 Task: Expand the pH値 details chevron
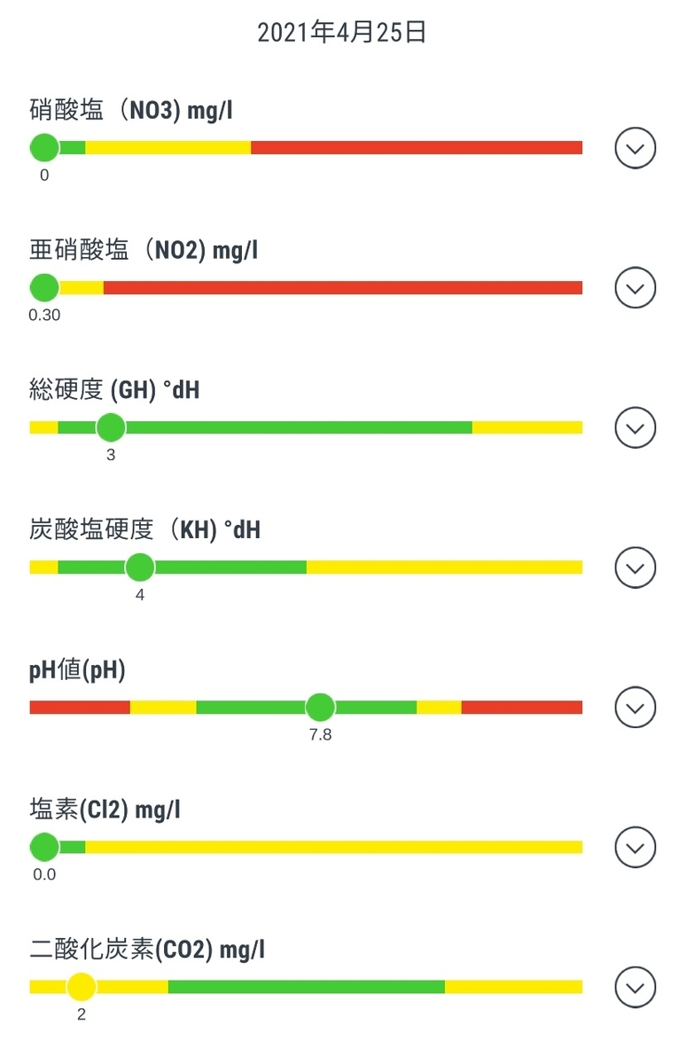coord(635,708)
